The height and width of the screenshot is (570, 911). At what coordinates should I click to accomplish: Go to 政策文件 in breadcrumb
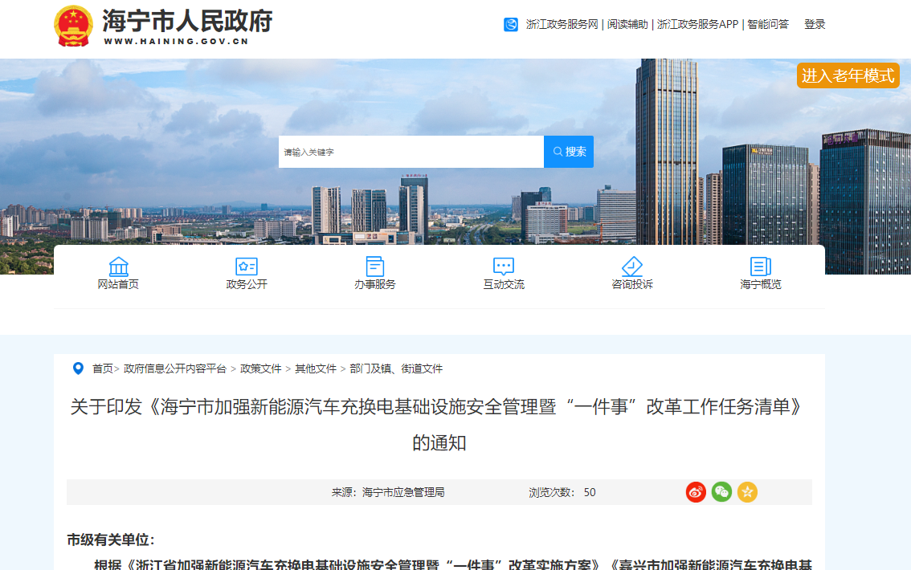click(x=260, y=368)
